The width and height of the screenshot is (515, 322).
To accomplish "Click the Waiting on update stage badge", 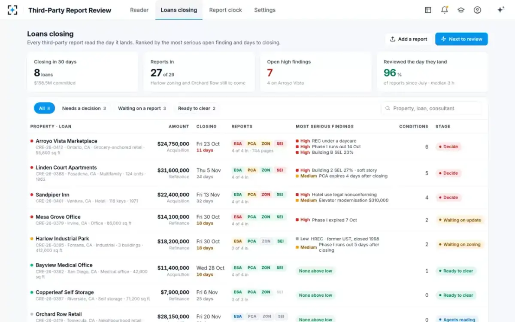I will click(x=460, y=220).
